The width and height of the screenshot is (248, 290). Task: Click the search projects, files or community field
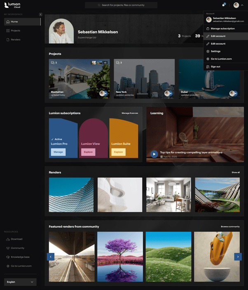[121, 5]
